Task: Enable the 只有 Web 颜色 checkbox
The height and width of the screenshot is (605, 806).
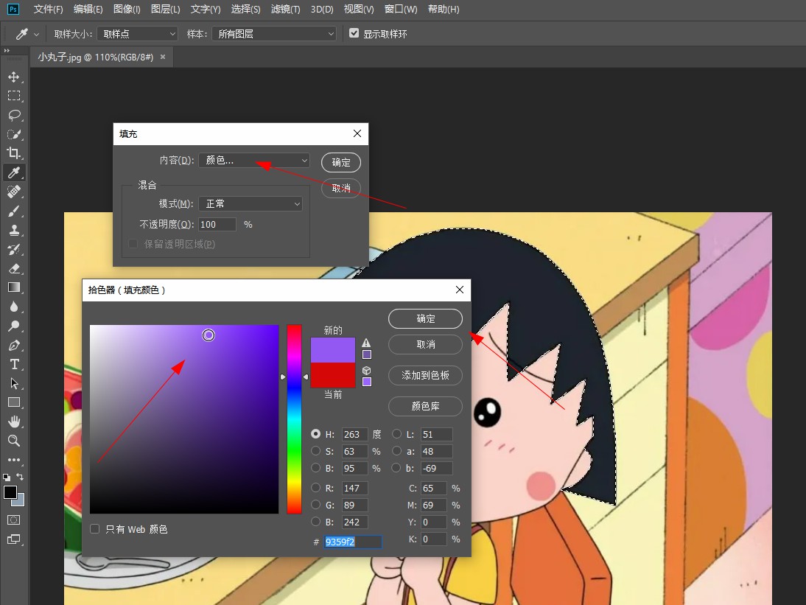Action: pyautogui.click(x=95, y=529)
